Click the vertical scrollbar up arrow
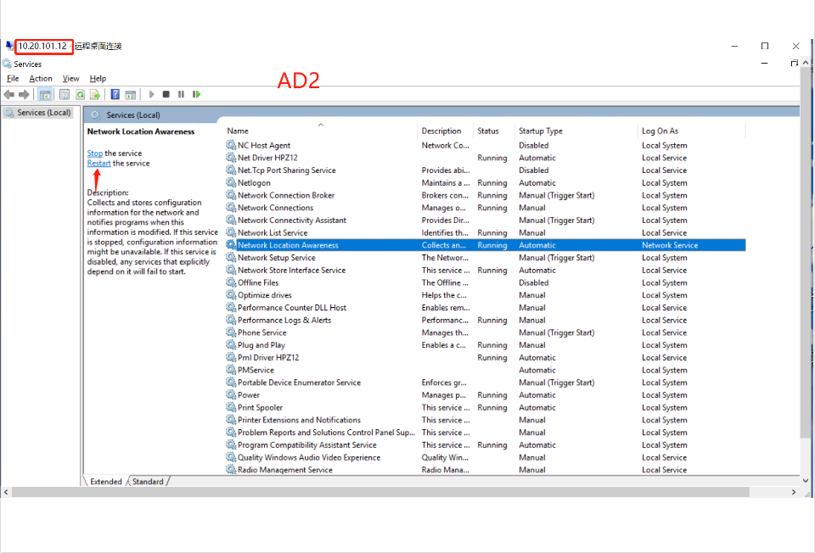This screenshot has height=553, width=815. coord(806,63)
